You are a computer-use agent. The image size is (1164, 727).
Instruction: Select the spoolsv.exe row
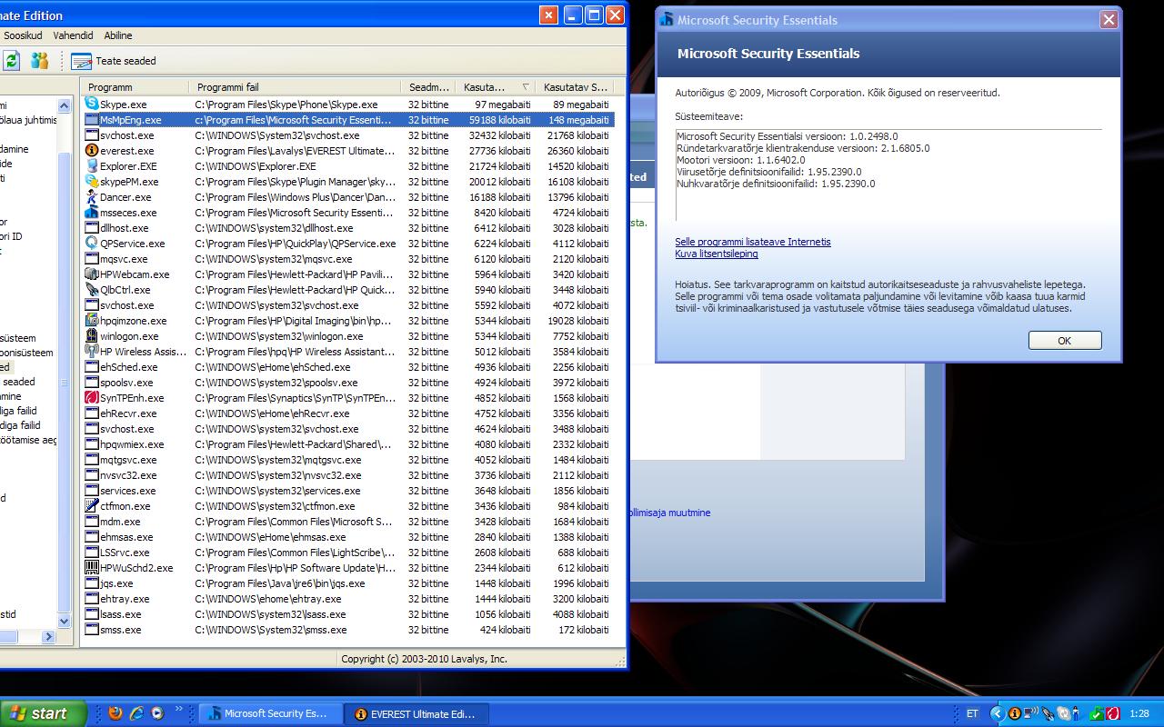point(348,383)
